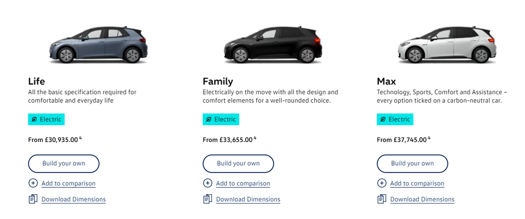Image resolution: width=525 pixels, height=219 pixels.
Task: Download Dimensions for the Family model
Action: coord(248,200)
